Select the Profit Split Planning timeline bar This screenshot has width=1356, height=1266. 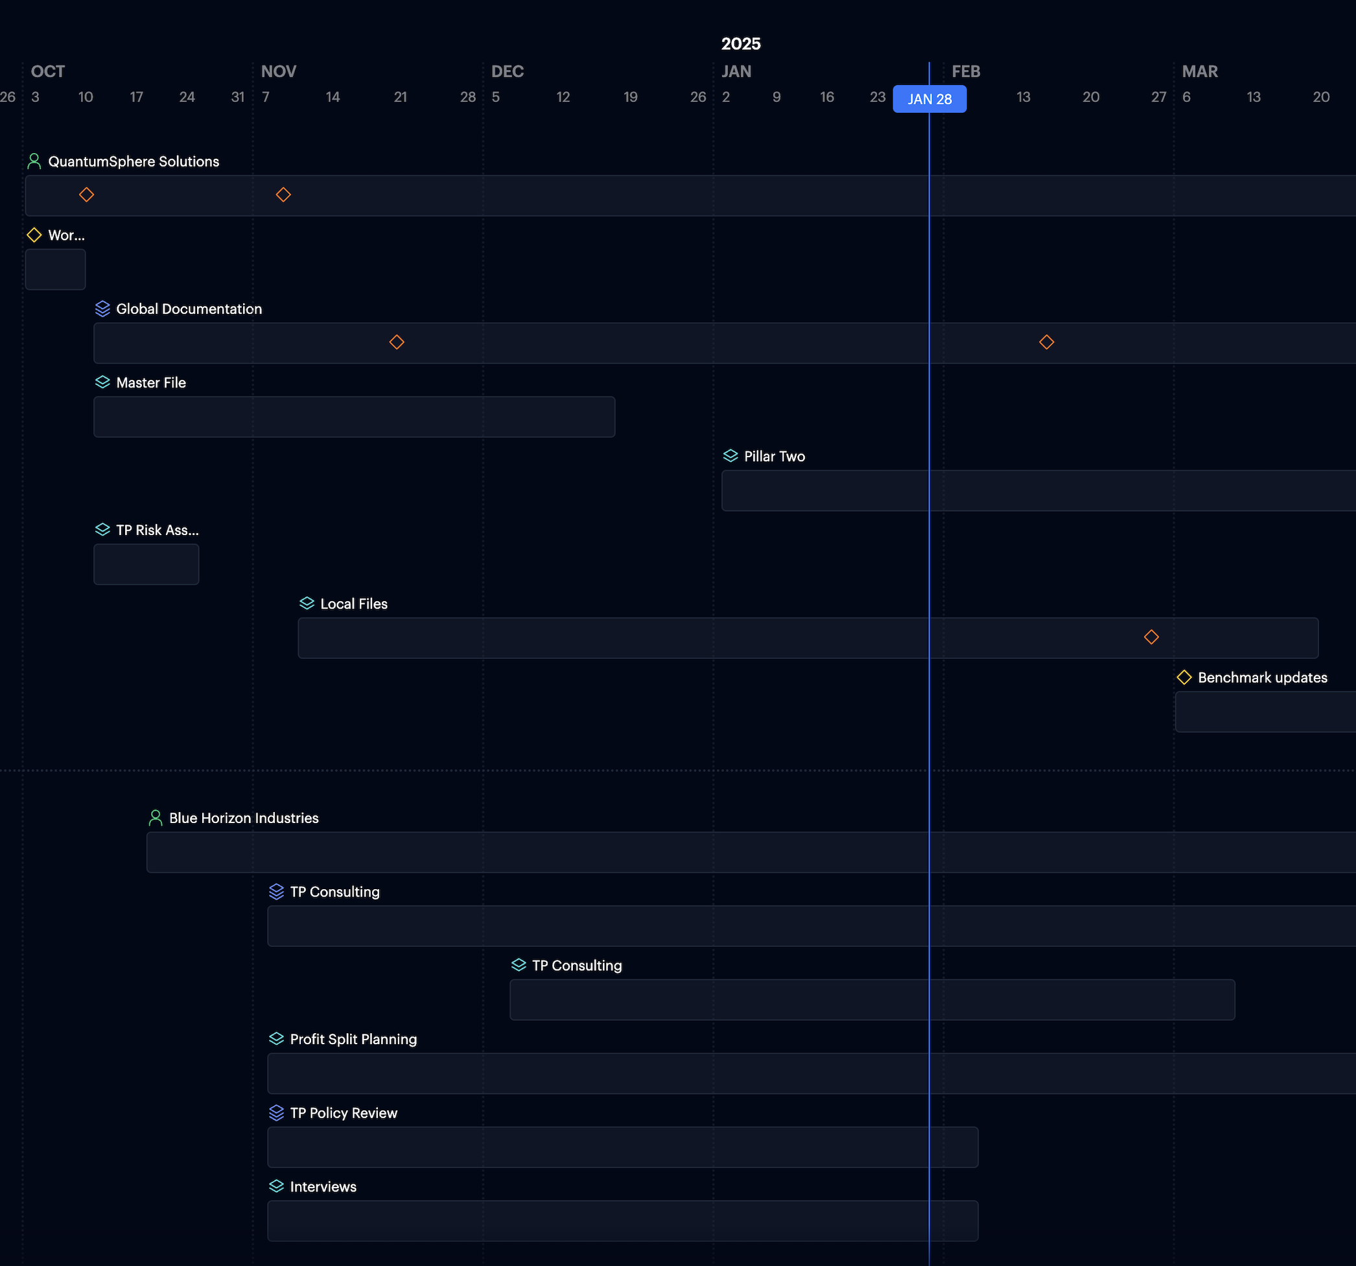[812, 1073]
